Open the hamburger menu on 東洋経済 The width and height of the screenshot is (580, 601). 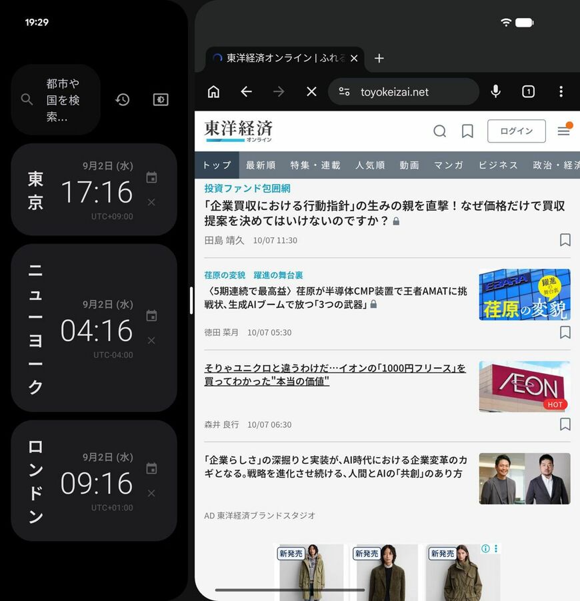coord(564,131)
